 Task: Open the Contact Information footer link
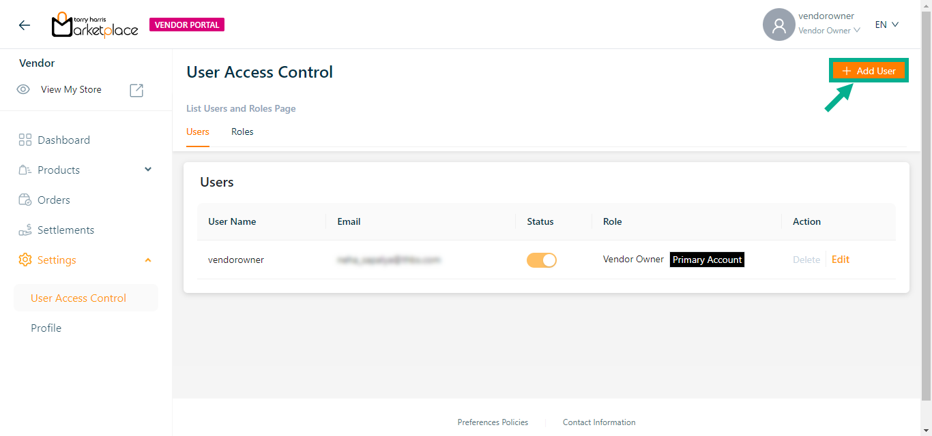(599, 422)
